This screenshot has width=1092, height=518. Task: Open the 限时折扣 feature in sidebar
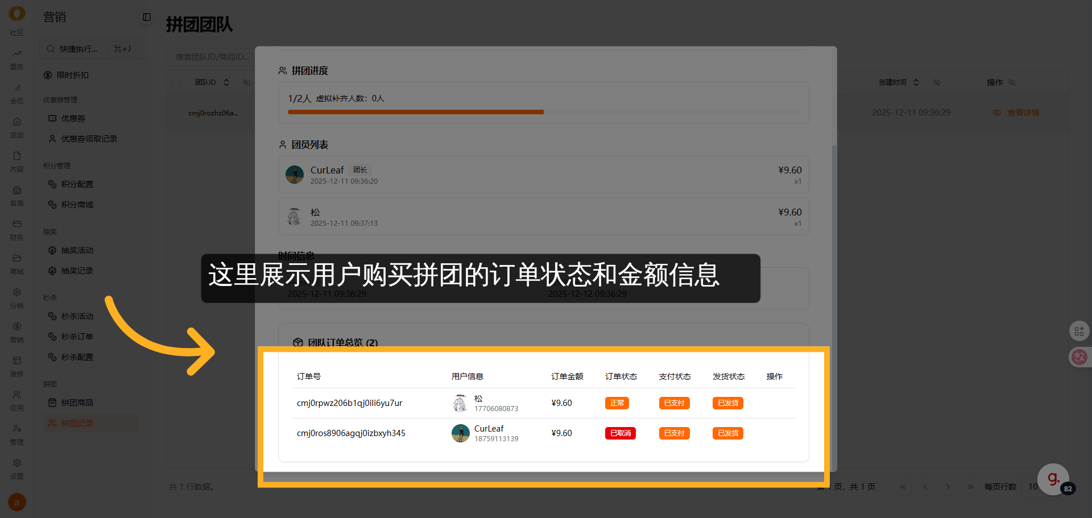point(72,74)
